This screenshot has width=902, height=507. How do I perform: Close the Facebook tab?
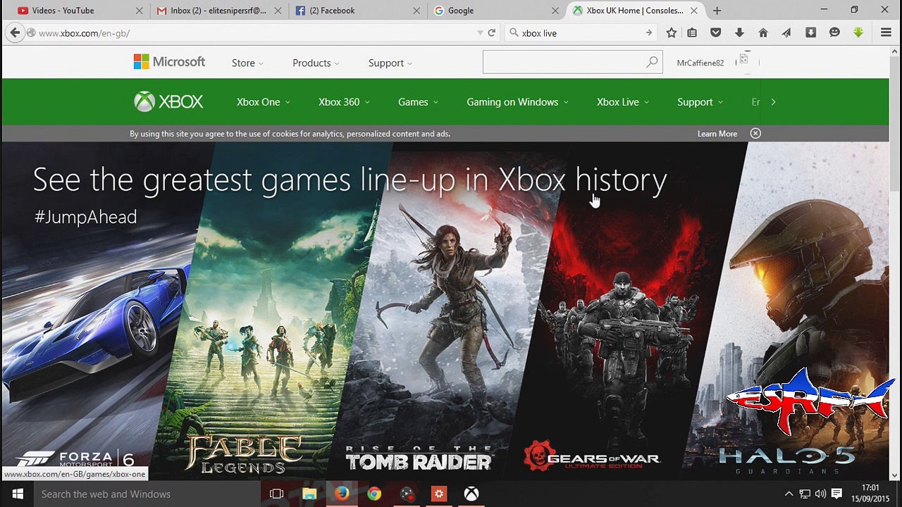(x=416, y=11)
